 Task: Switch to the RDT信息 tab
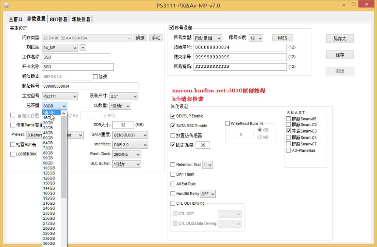[x=59, y=19]
